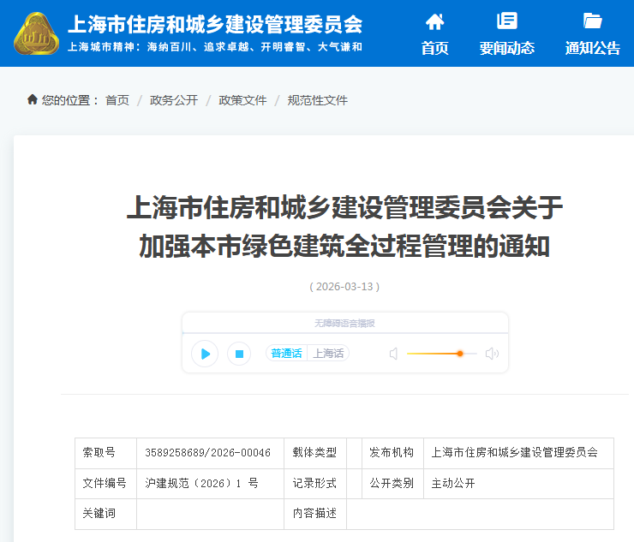Click the folder icon above 通知公告
This screenshot has height=542, width=634.
592,21
